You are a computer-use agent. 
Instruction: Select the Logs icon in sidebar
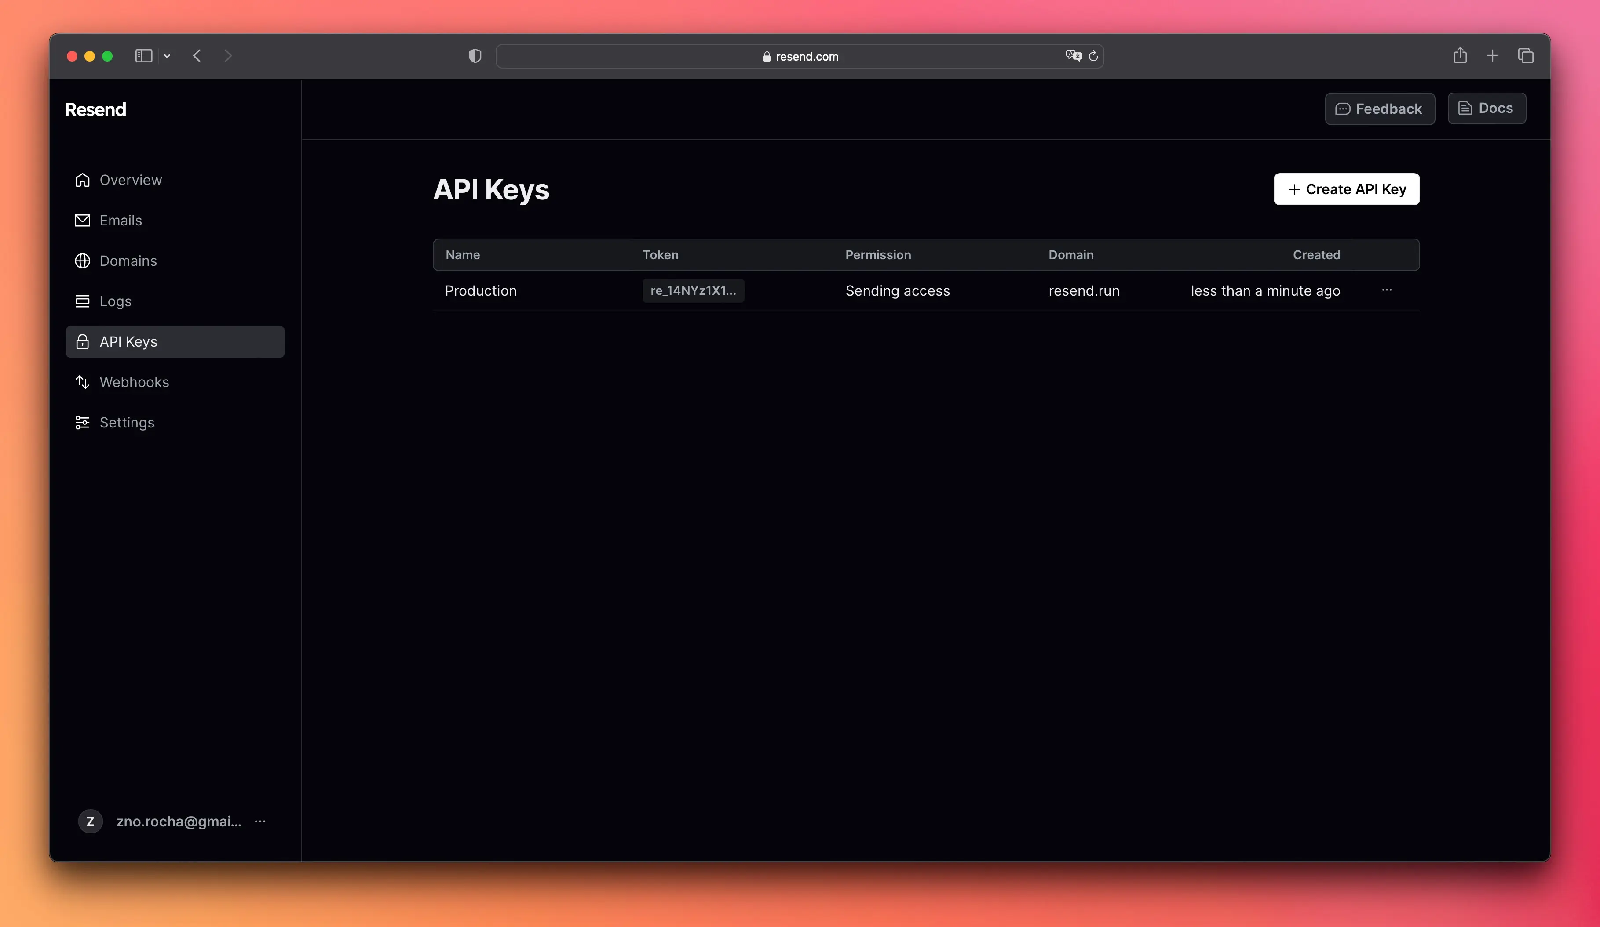click(83, 301)
